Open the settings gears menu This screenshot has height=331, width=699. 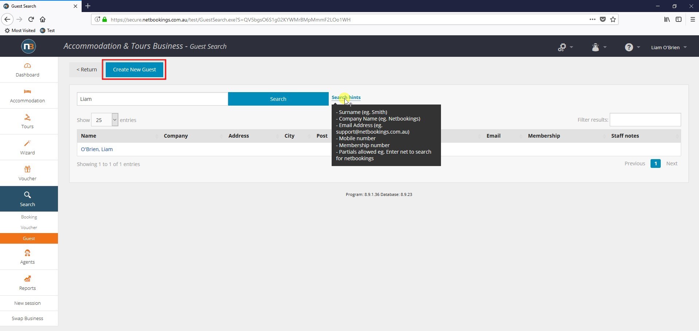(x=565, y=47)
